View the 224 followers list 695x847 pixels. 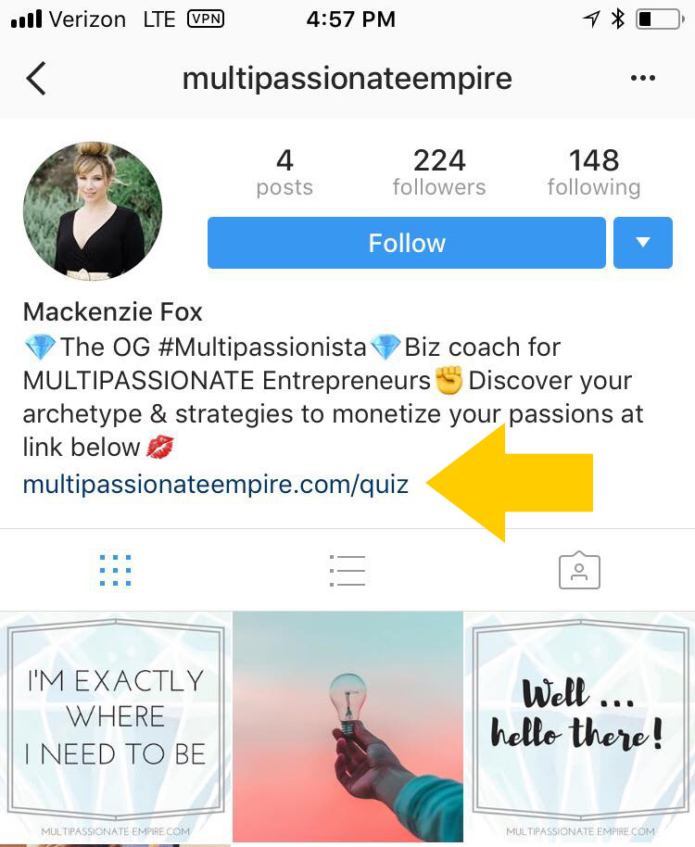[439, 172]
